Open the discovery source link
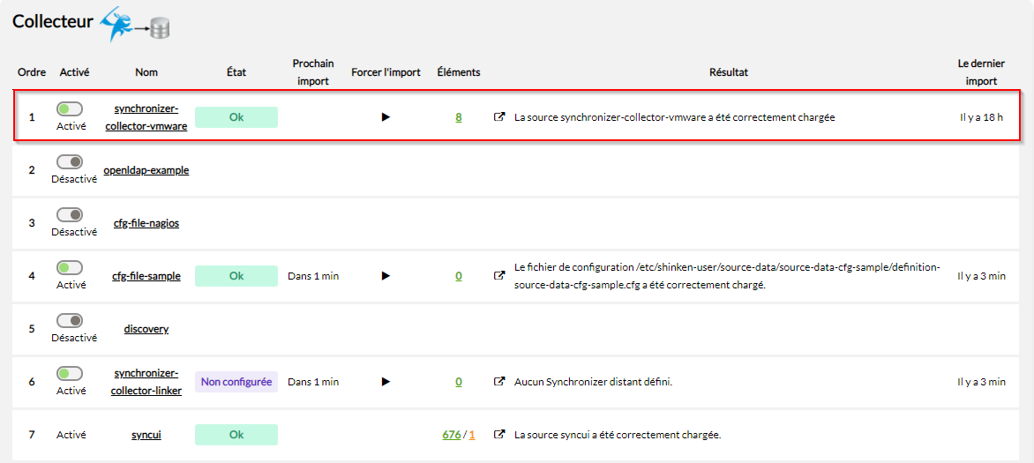 click(x=146, y=329)
